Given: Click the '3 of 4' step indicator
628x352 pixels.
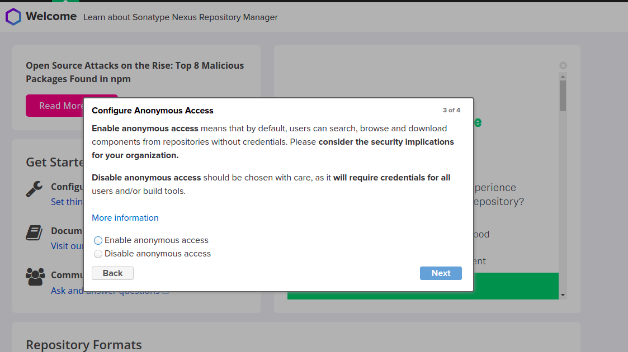Looking at the screenshot, I should coord(451,110).
